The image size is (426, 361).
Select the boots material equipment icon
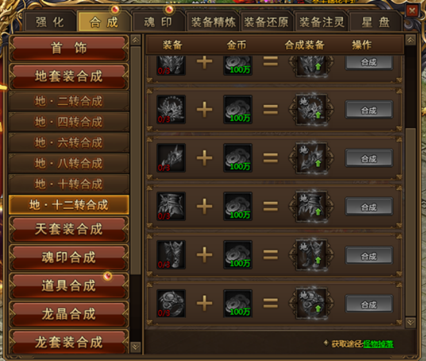[x=171, y=255]
